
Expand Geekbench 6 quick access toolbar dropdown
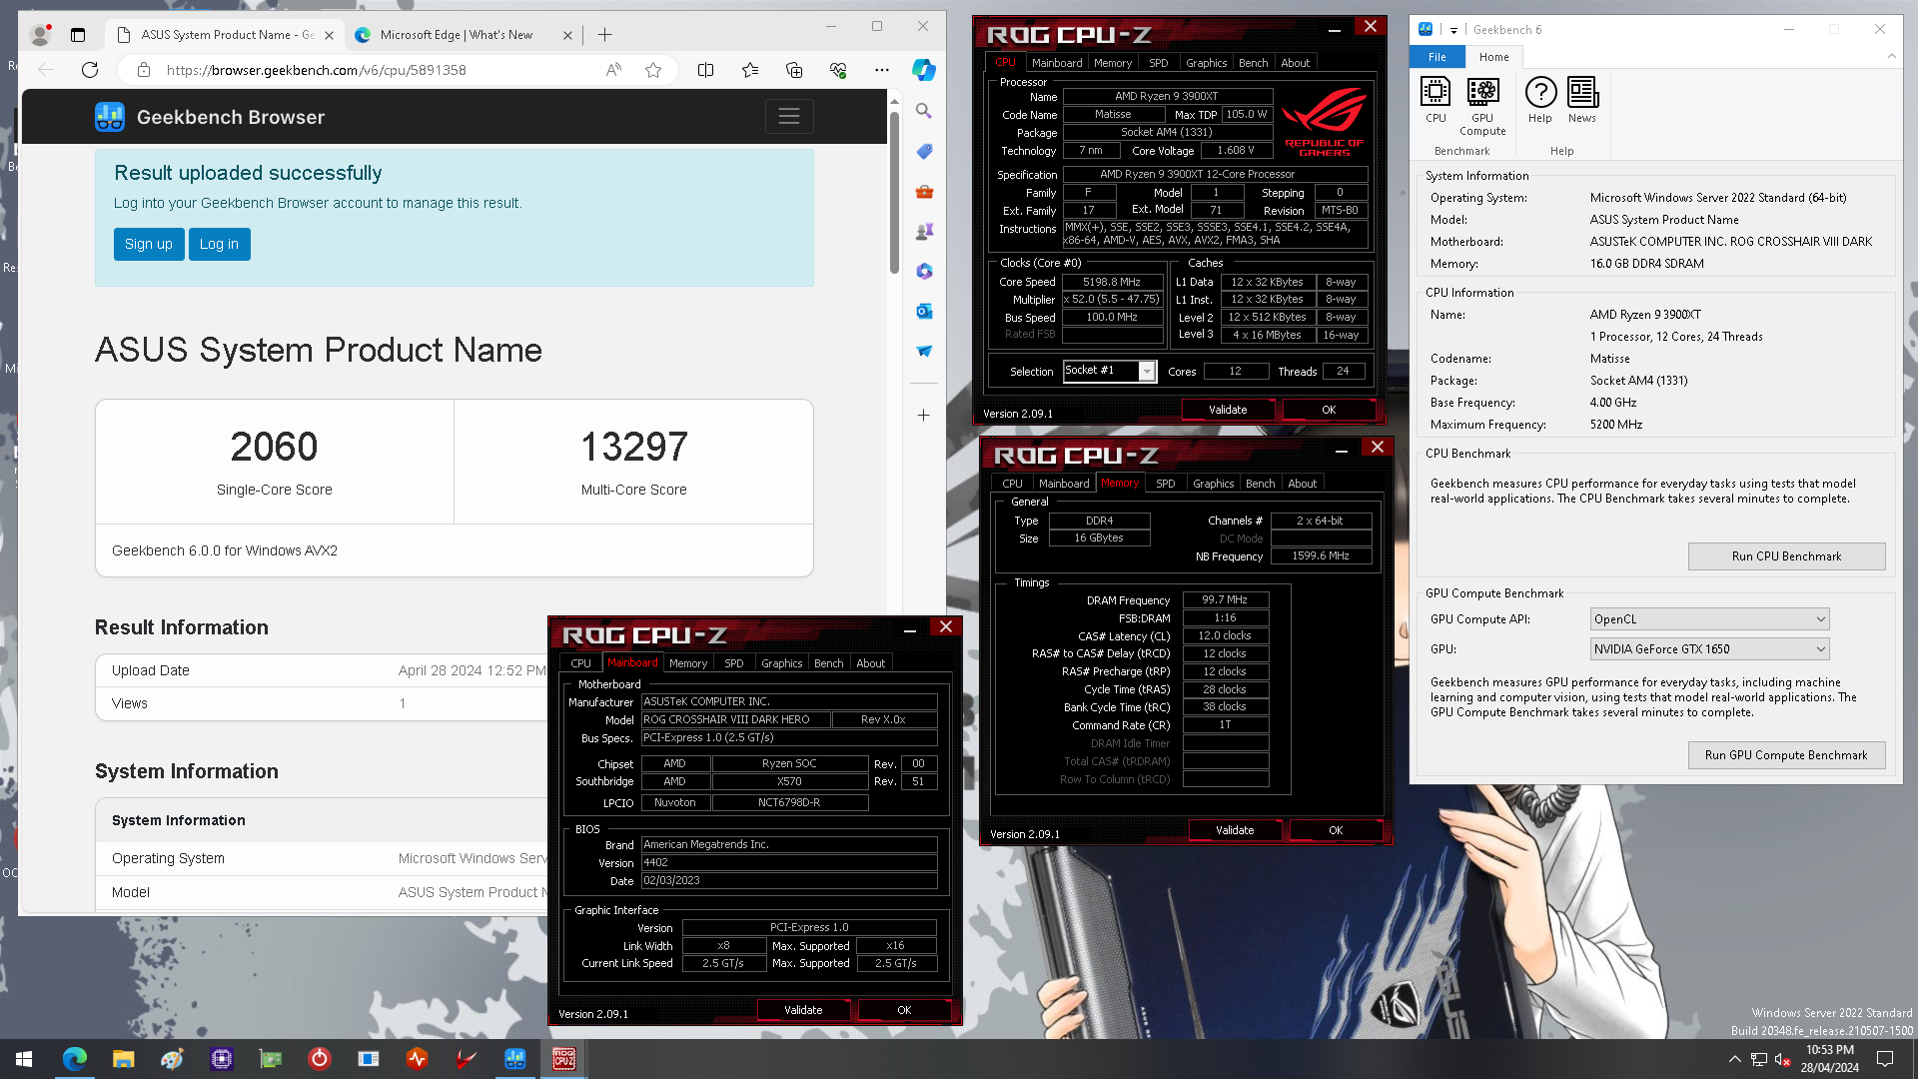point(1453,30)
